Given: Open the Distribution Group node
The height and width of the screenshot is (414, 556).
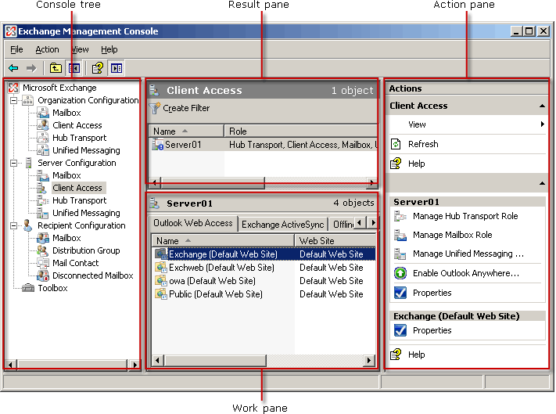Looking at the screenshot, I should point(86,250).
